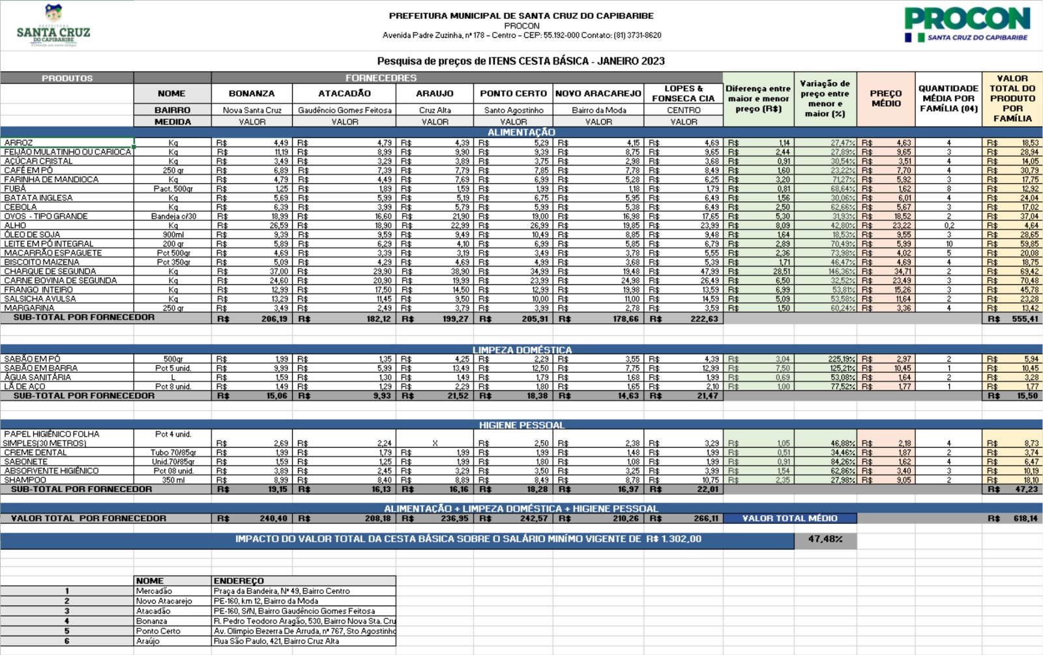Click the QUANTIDADE MÉDIA POR FAMÍLIA header
The height and width of the screenshot is (655, 1043).
pyautogui.click(x=948, y=98)
